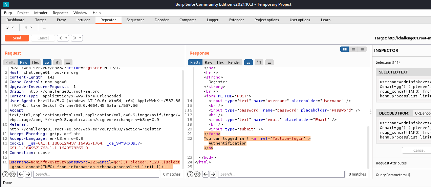Screen dimensions: 431x187
Task: Switch Response view to Raw
Action: [209, 62]
